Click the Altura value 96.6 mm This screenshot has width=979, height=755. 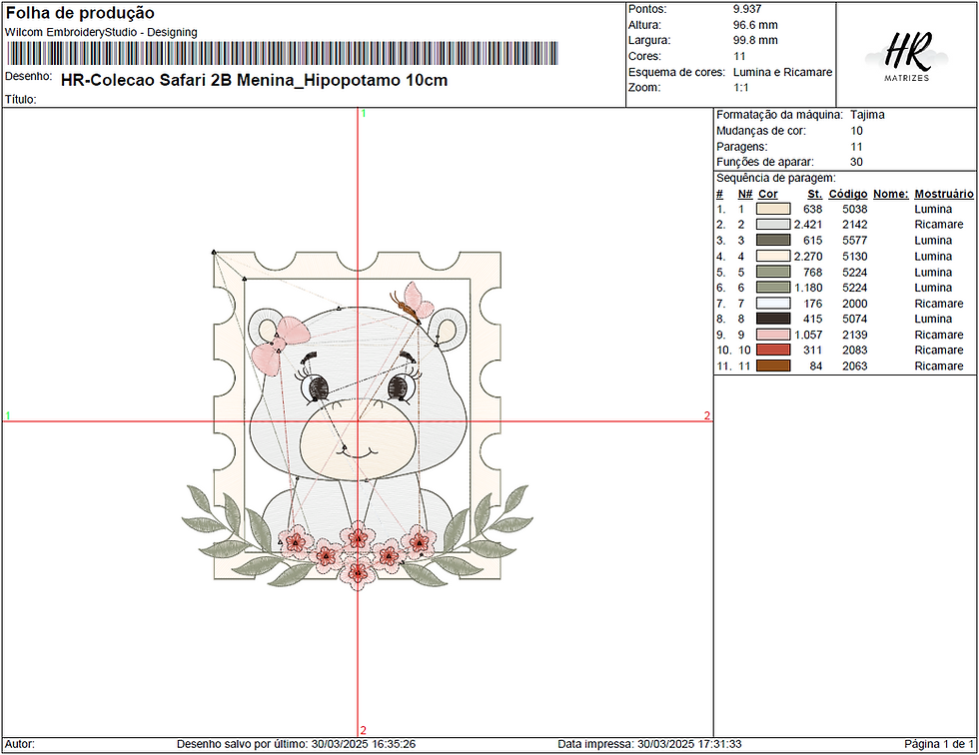(755, 25)
